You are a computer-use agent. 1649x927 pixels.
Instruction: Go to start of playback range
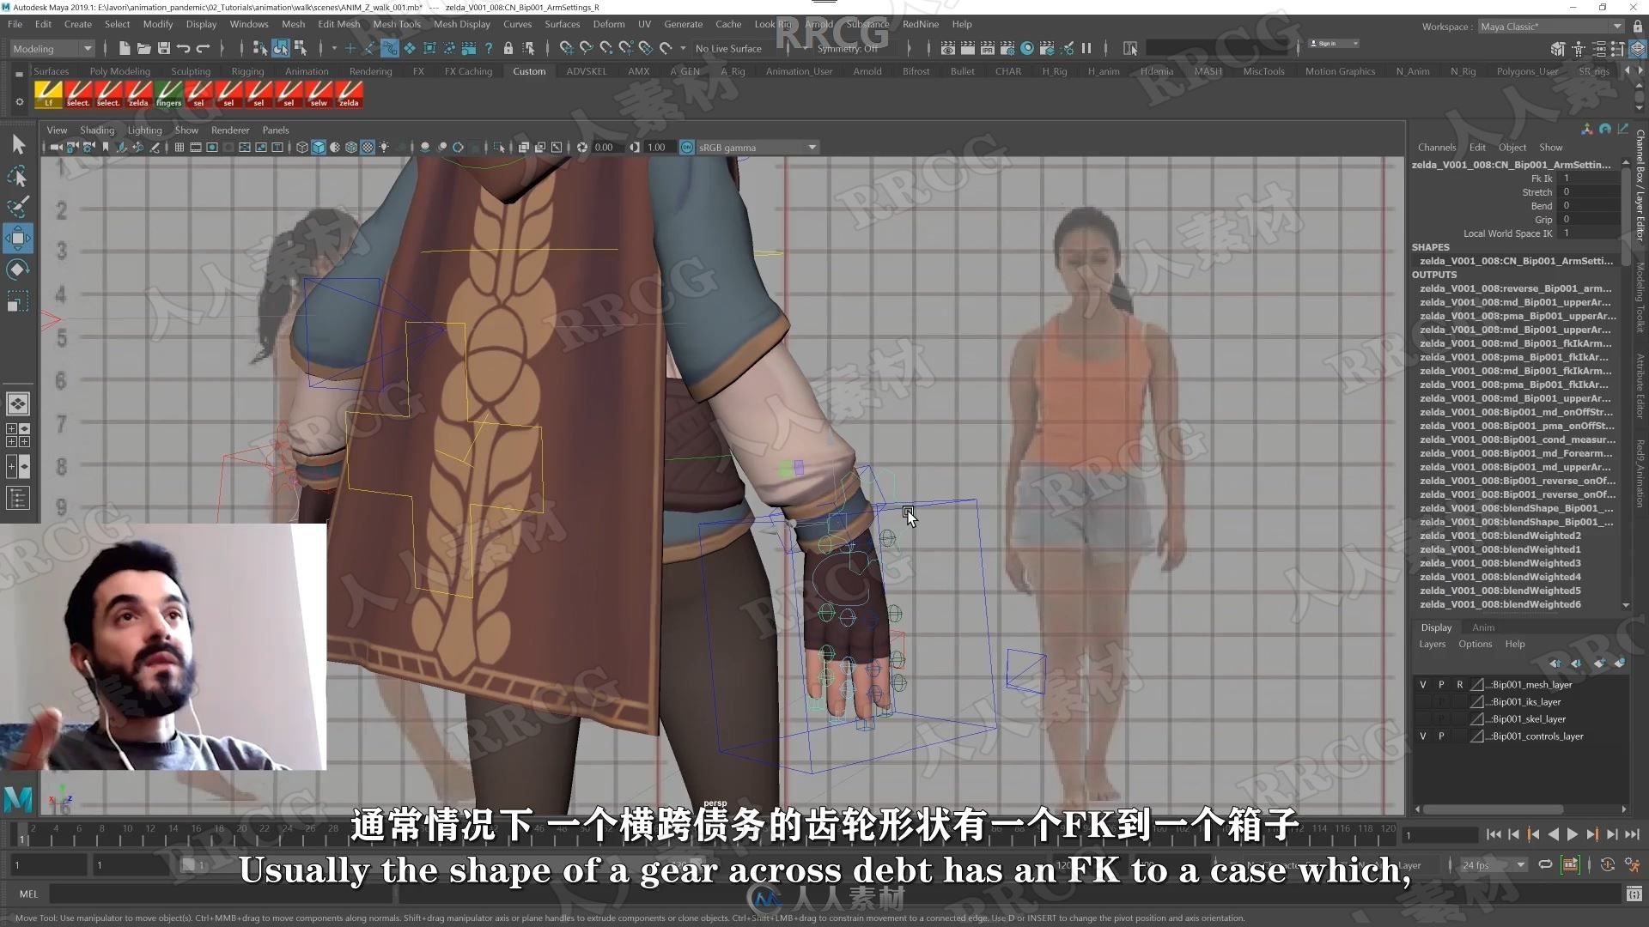[x=1494, y=834]
